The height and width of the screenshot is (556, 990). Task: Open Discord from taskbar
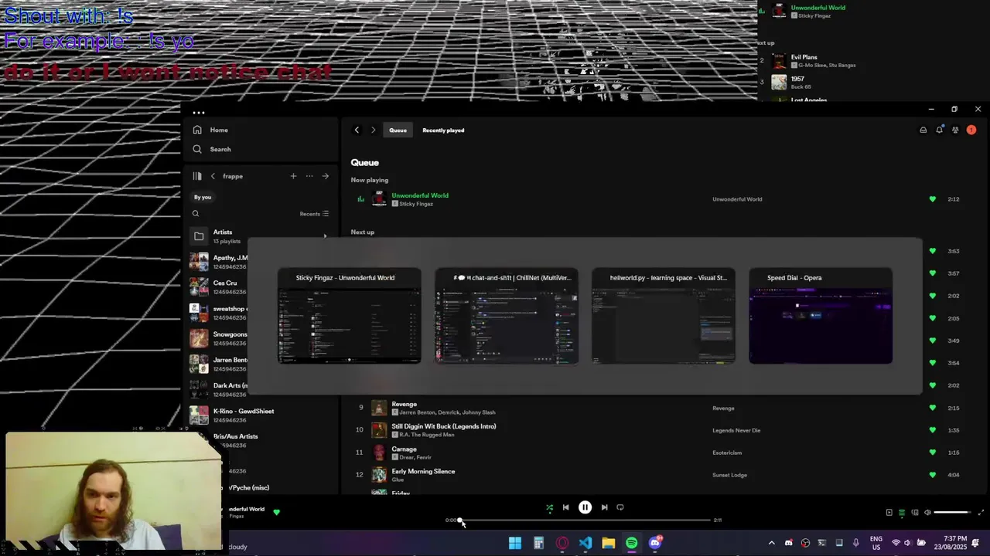click(655, 543)
